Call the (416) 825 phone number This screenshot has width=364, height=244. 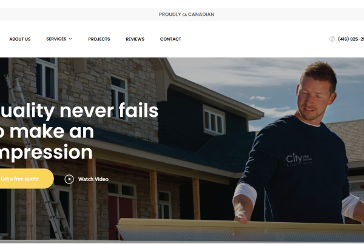[x=351, y=39]
